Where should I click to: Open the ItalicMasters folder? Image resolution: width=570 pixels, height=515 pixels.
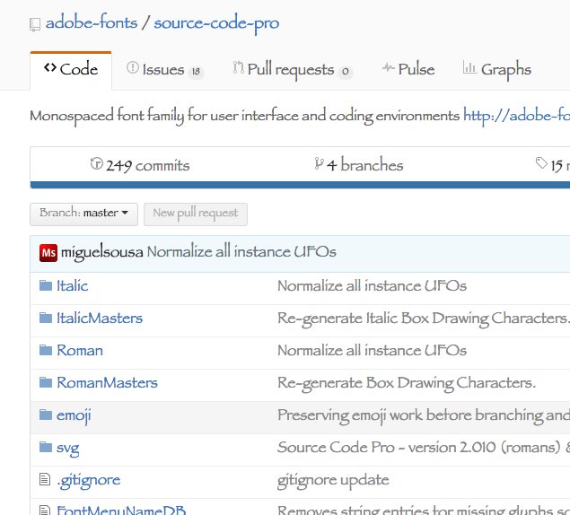tap(100, 318)
